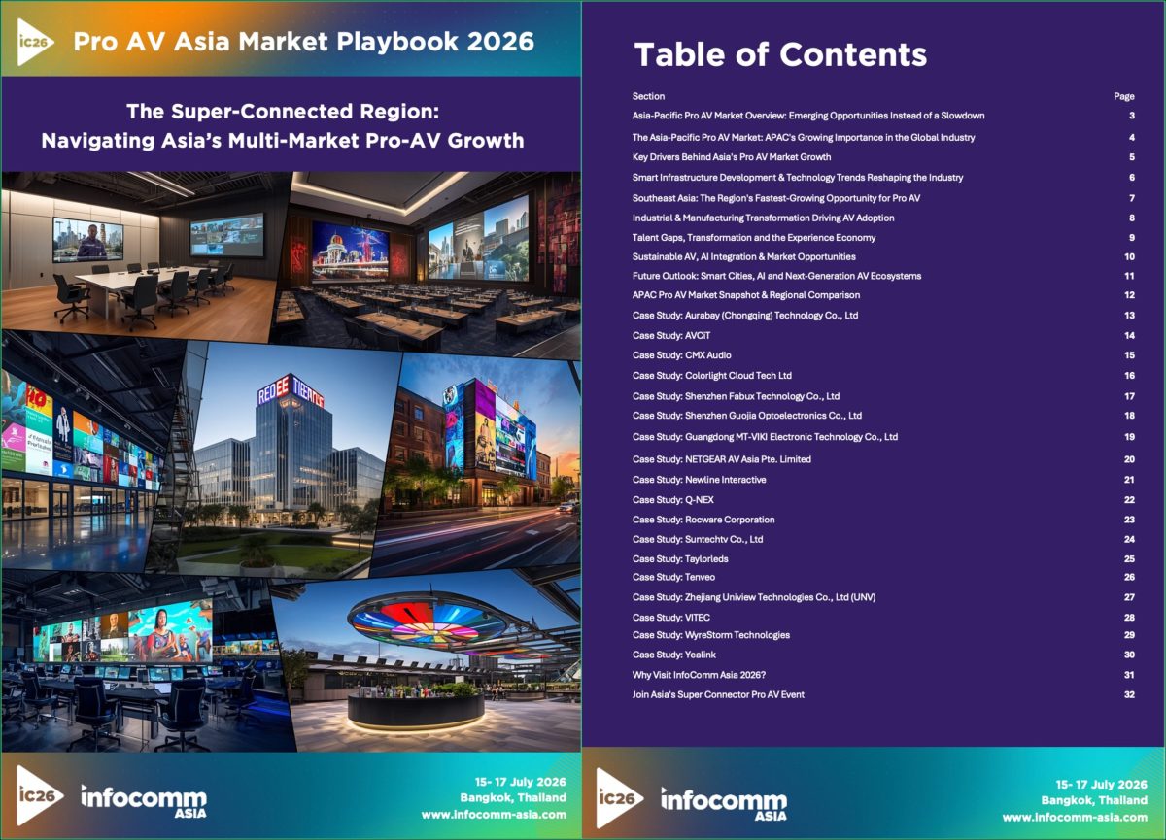Click page number 13 beside Aurabay case study
Image resolution: width=1166 pixels, height=840 pixels.
coord(1129,316)
